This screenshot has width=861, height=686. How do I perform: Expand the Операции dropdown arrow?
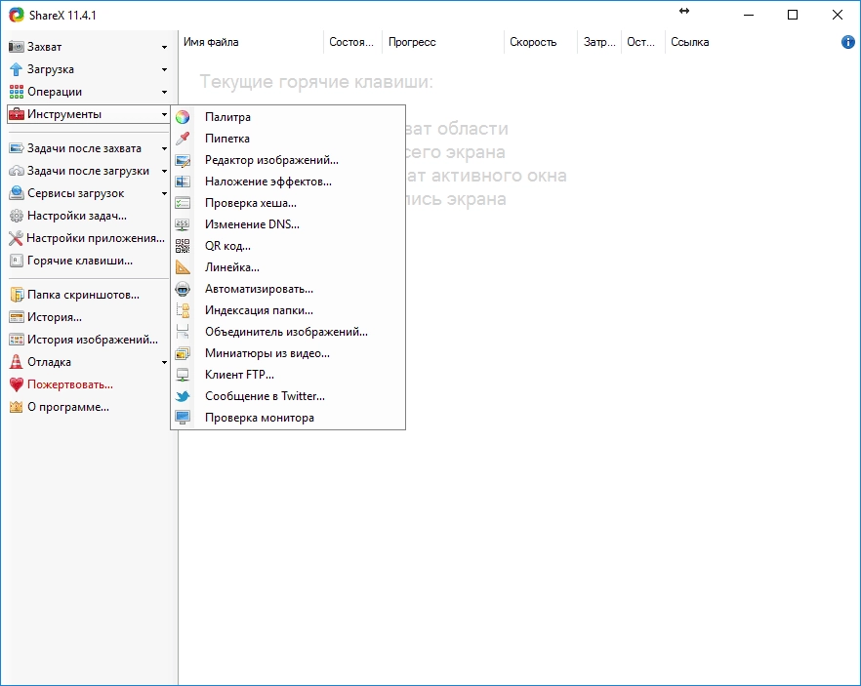tap(164, 92)
